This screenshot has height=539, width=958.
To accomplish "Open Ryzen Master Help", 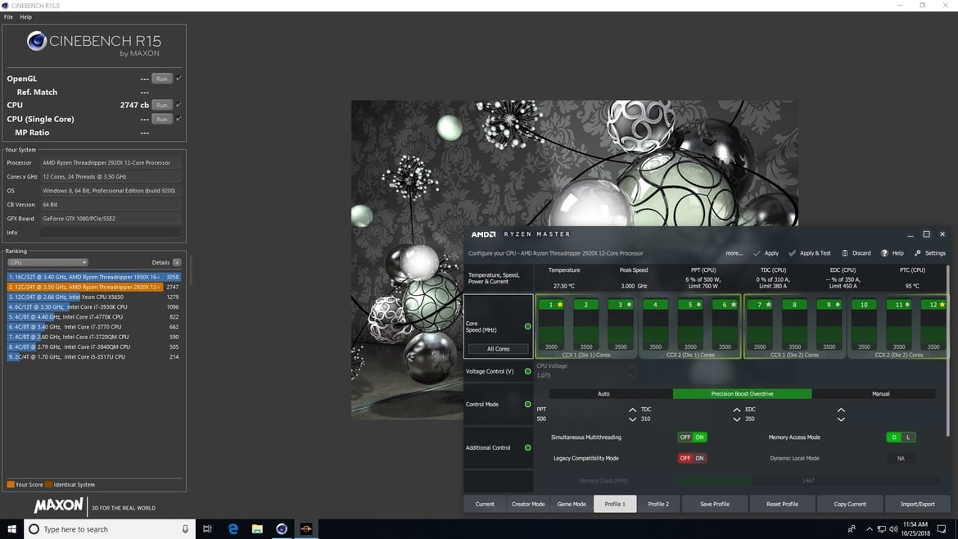I will point(892,253).
